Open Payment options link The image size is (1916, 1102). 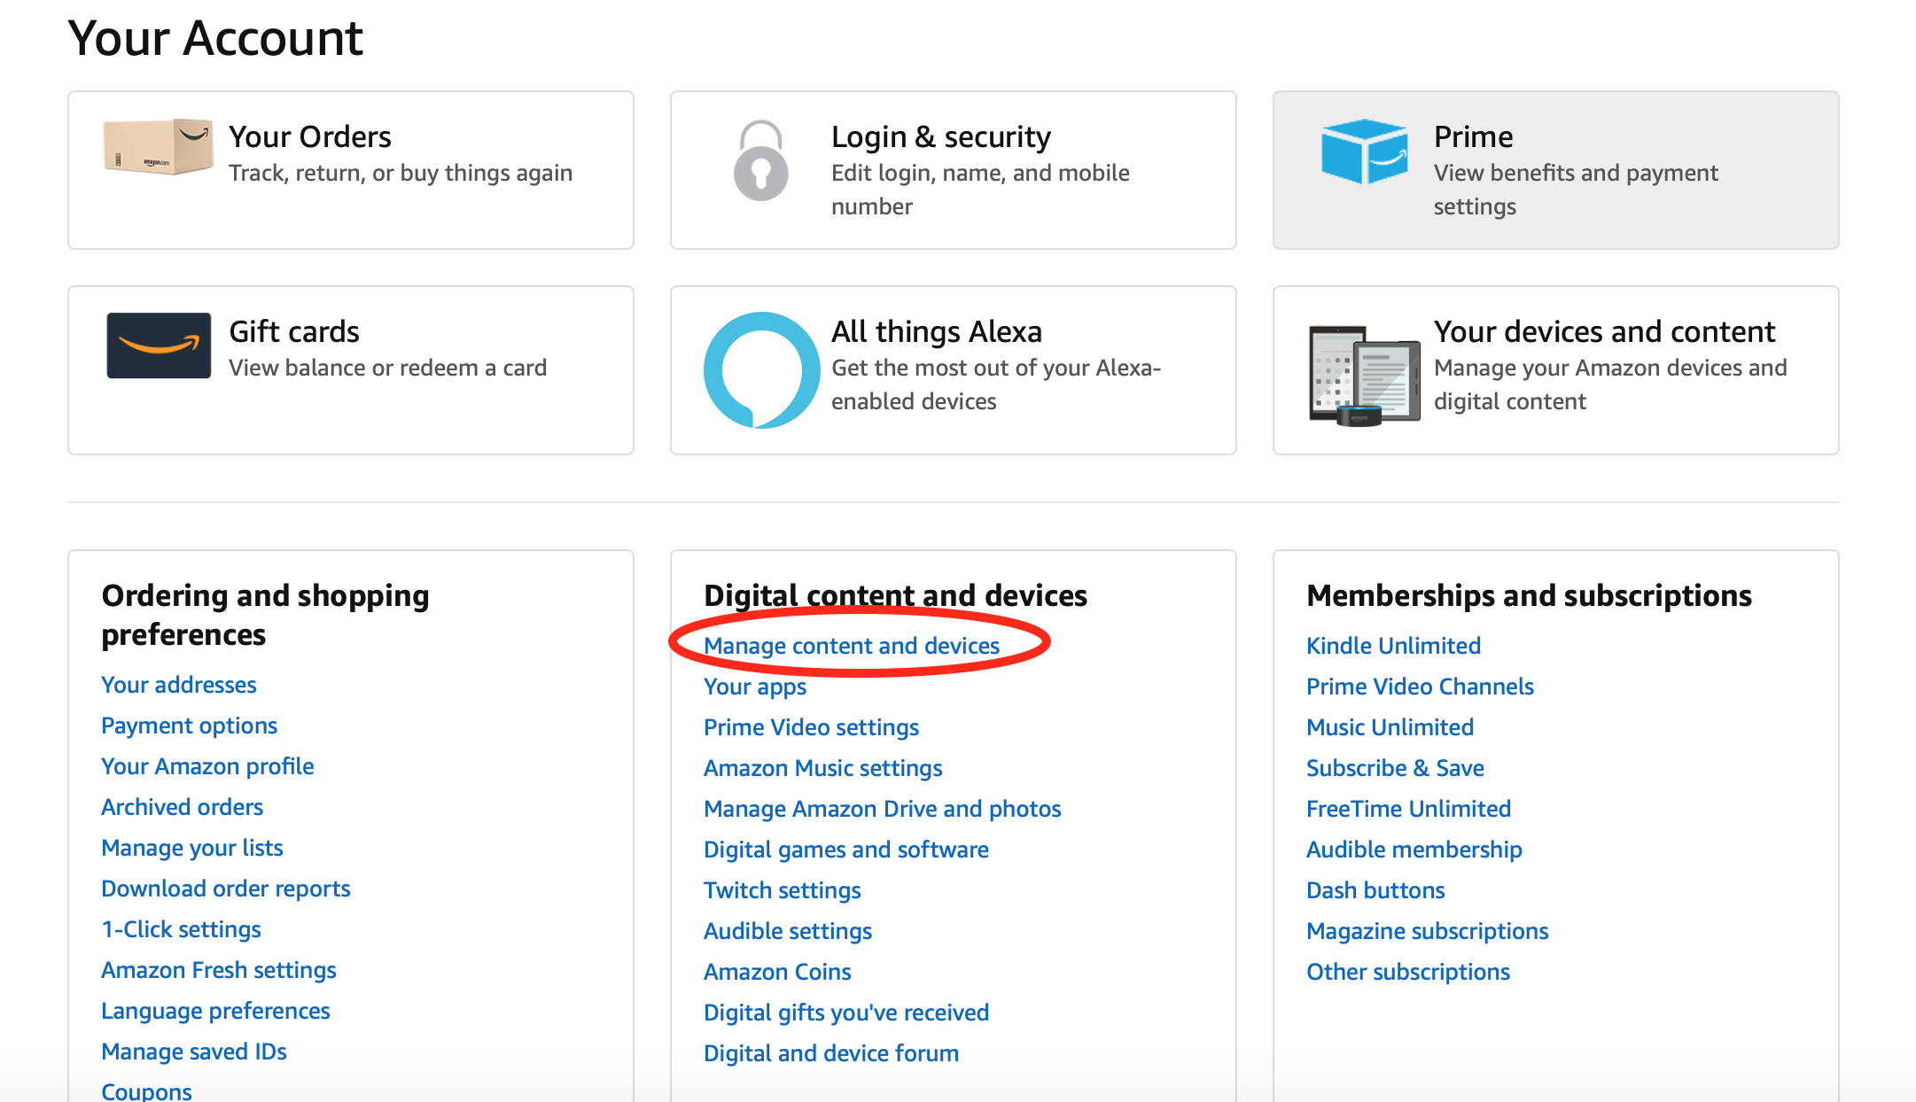point(189,726)
